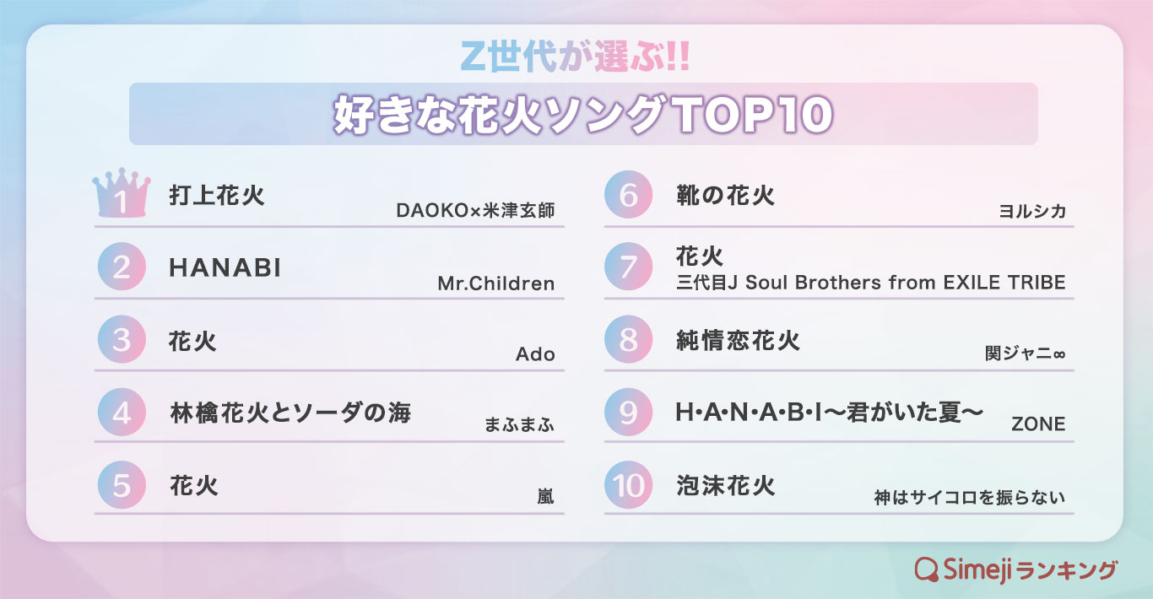Open the song title 打上花火

click(217, 196)
